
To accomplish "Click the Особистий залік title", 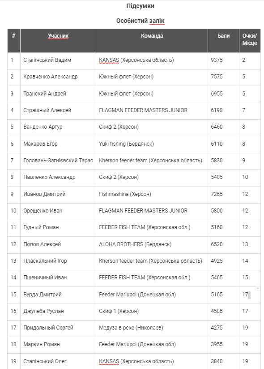I will [x=140, y=21].
